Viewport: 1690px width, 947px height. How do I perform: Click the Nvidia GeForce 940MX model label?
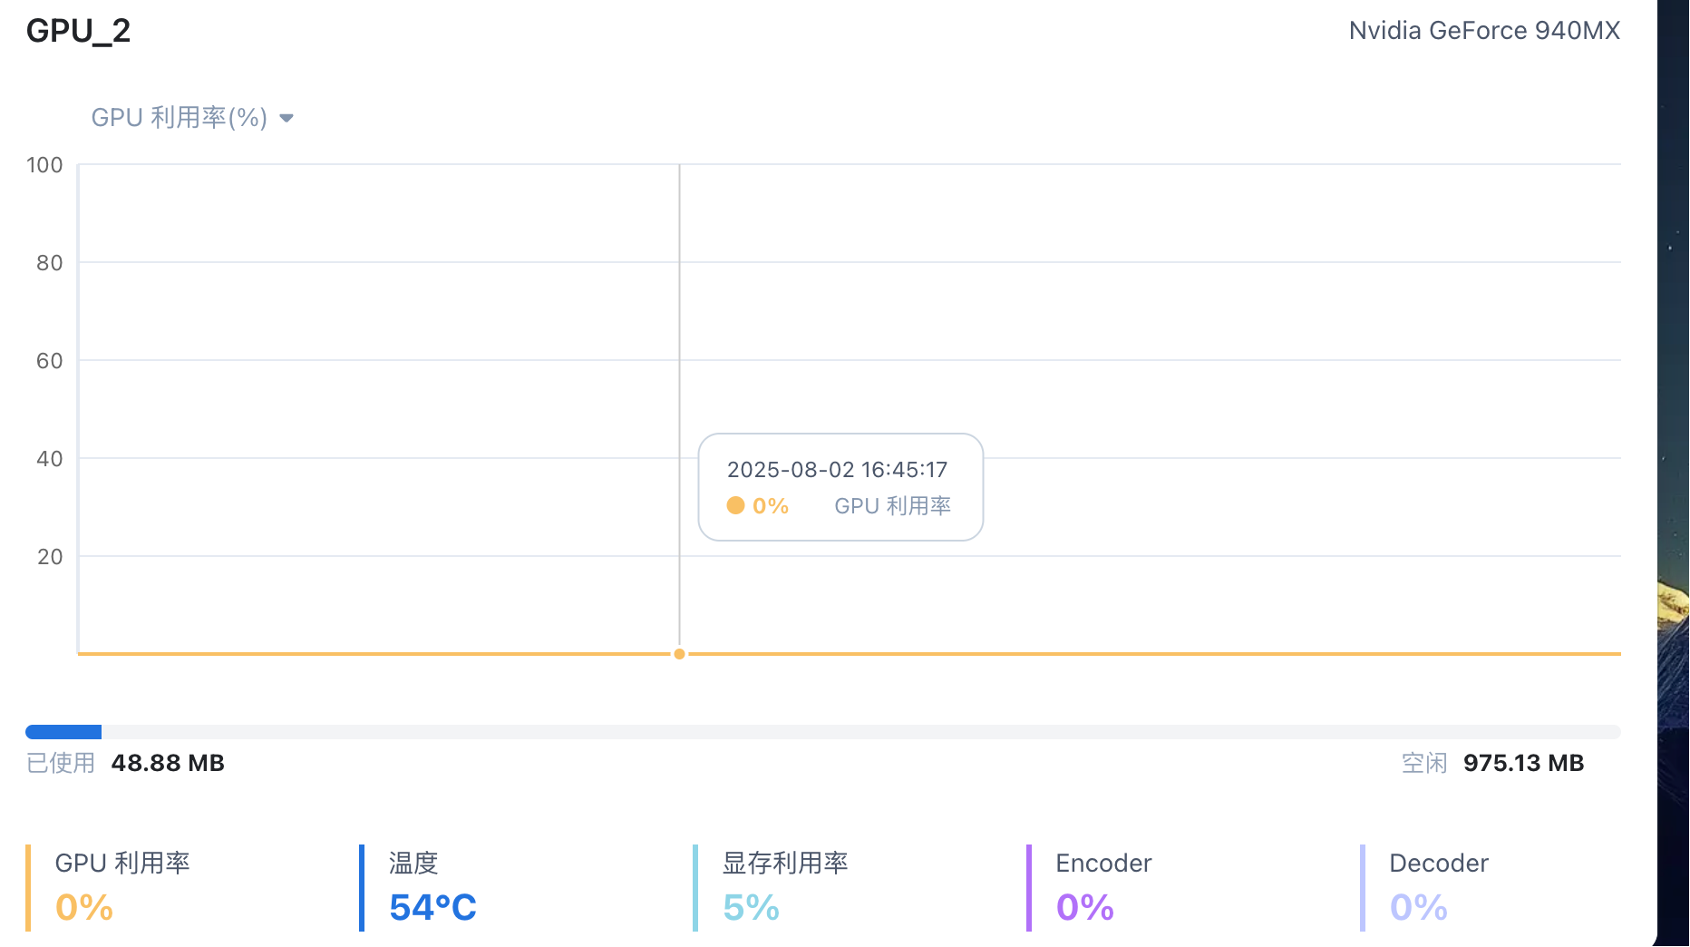(1483, 31)
